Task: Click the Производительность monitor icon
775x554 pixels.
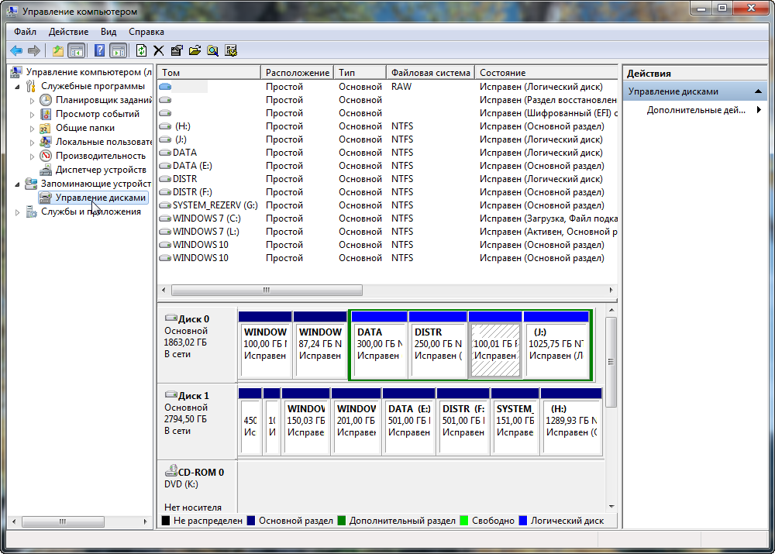Action: click(x=46, y=156)
